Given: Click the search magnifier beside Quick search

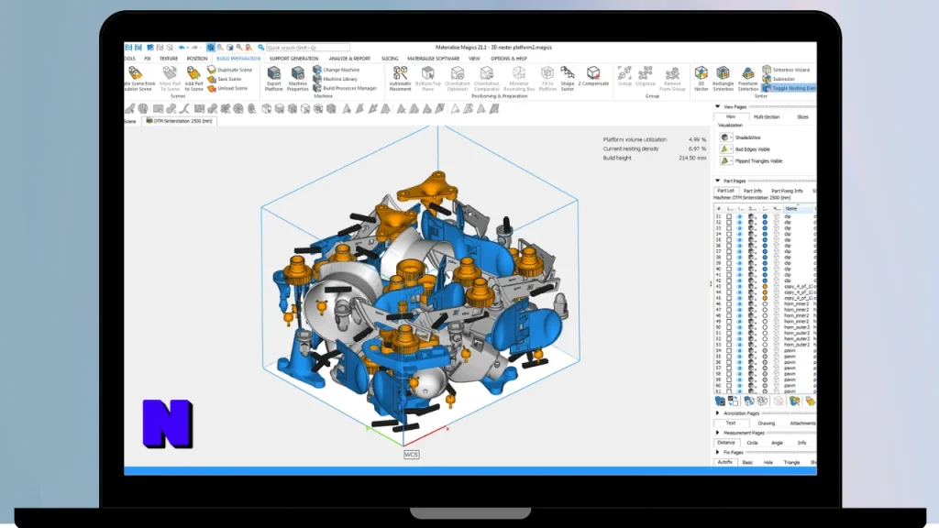Looking at the screenshot, I should tap(261, 48).
